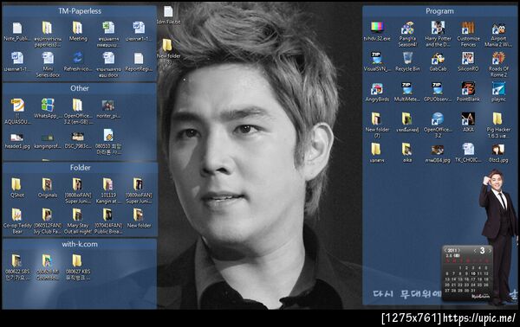Open the 101119 Kangin at folder
This screenshot has height=327, width=520.
pyautogui.click(x=108, y=191)
